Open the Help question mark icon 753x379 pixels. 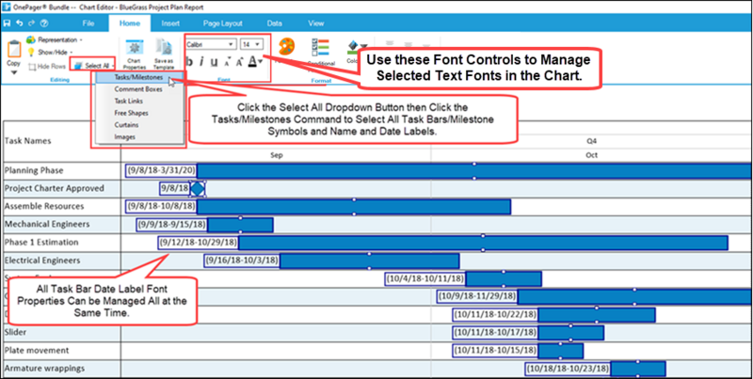[44, 23]
